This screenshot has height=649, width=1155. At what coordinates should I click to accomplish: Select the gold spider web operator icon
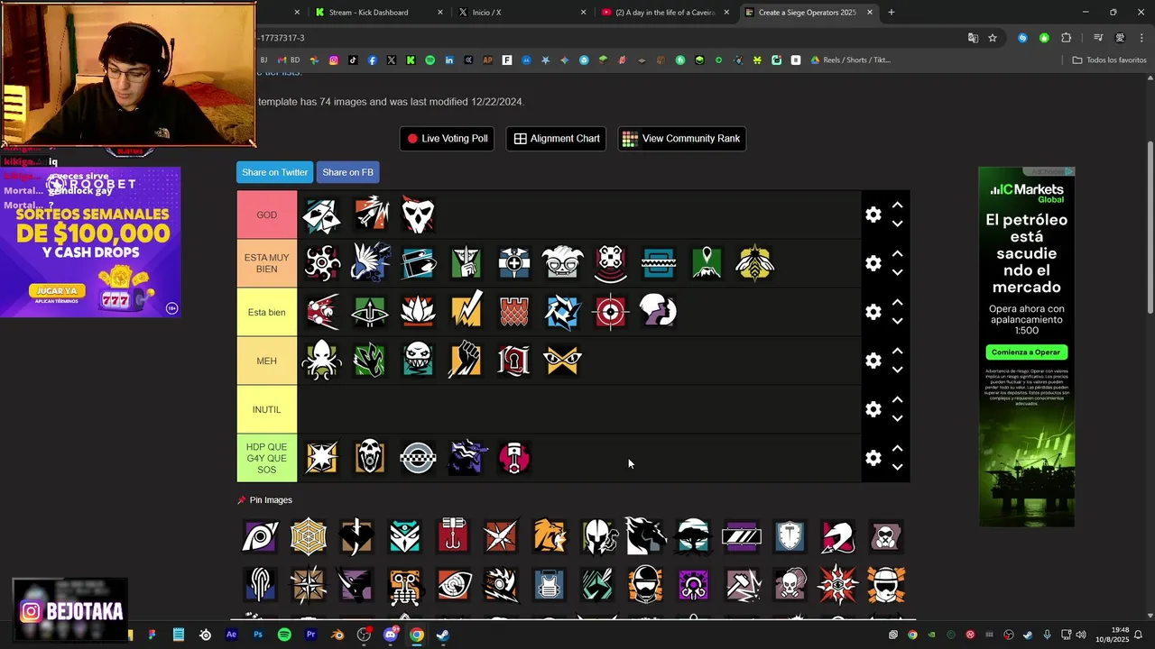click(309, 537)
